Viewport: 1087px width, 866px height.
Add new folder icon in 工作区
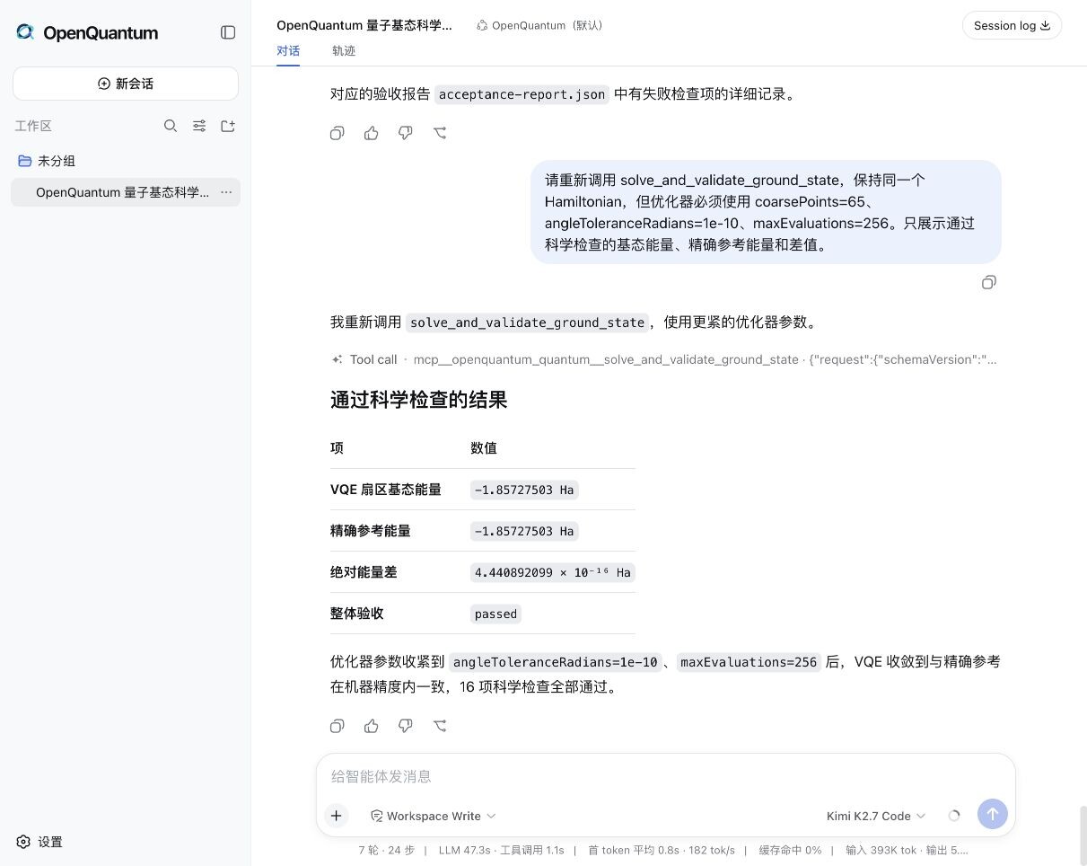pos(228,126)
